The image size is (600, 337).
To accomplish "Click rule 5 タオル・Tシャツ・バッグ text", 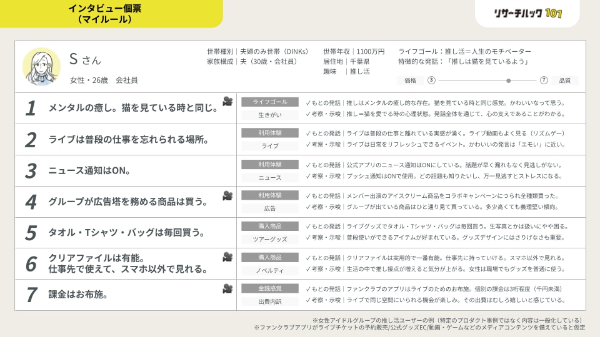I will tap(127, 233).
